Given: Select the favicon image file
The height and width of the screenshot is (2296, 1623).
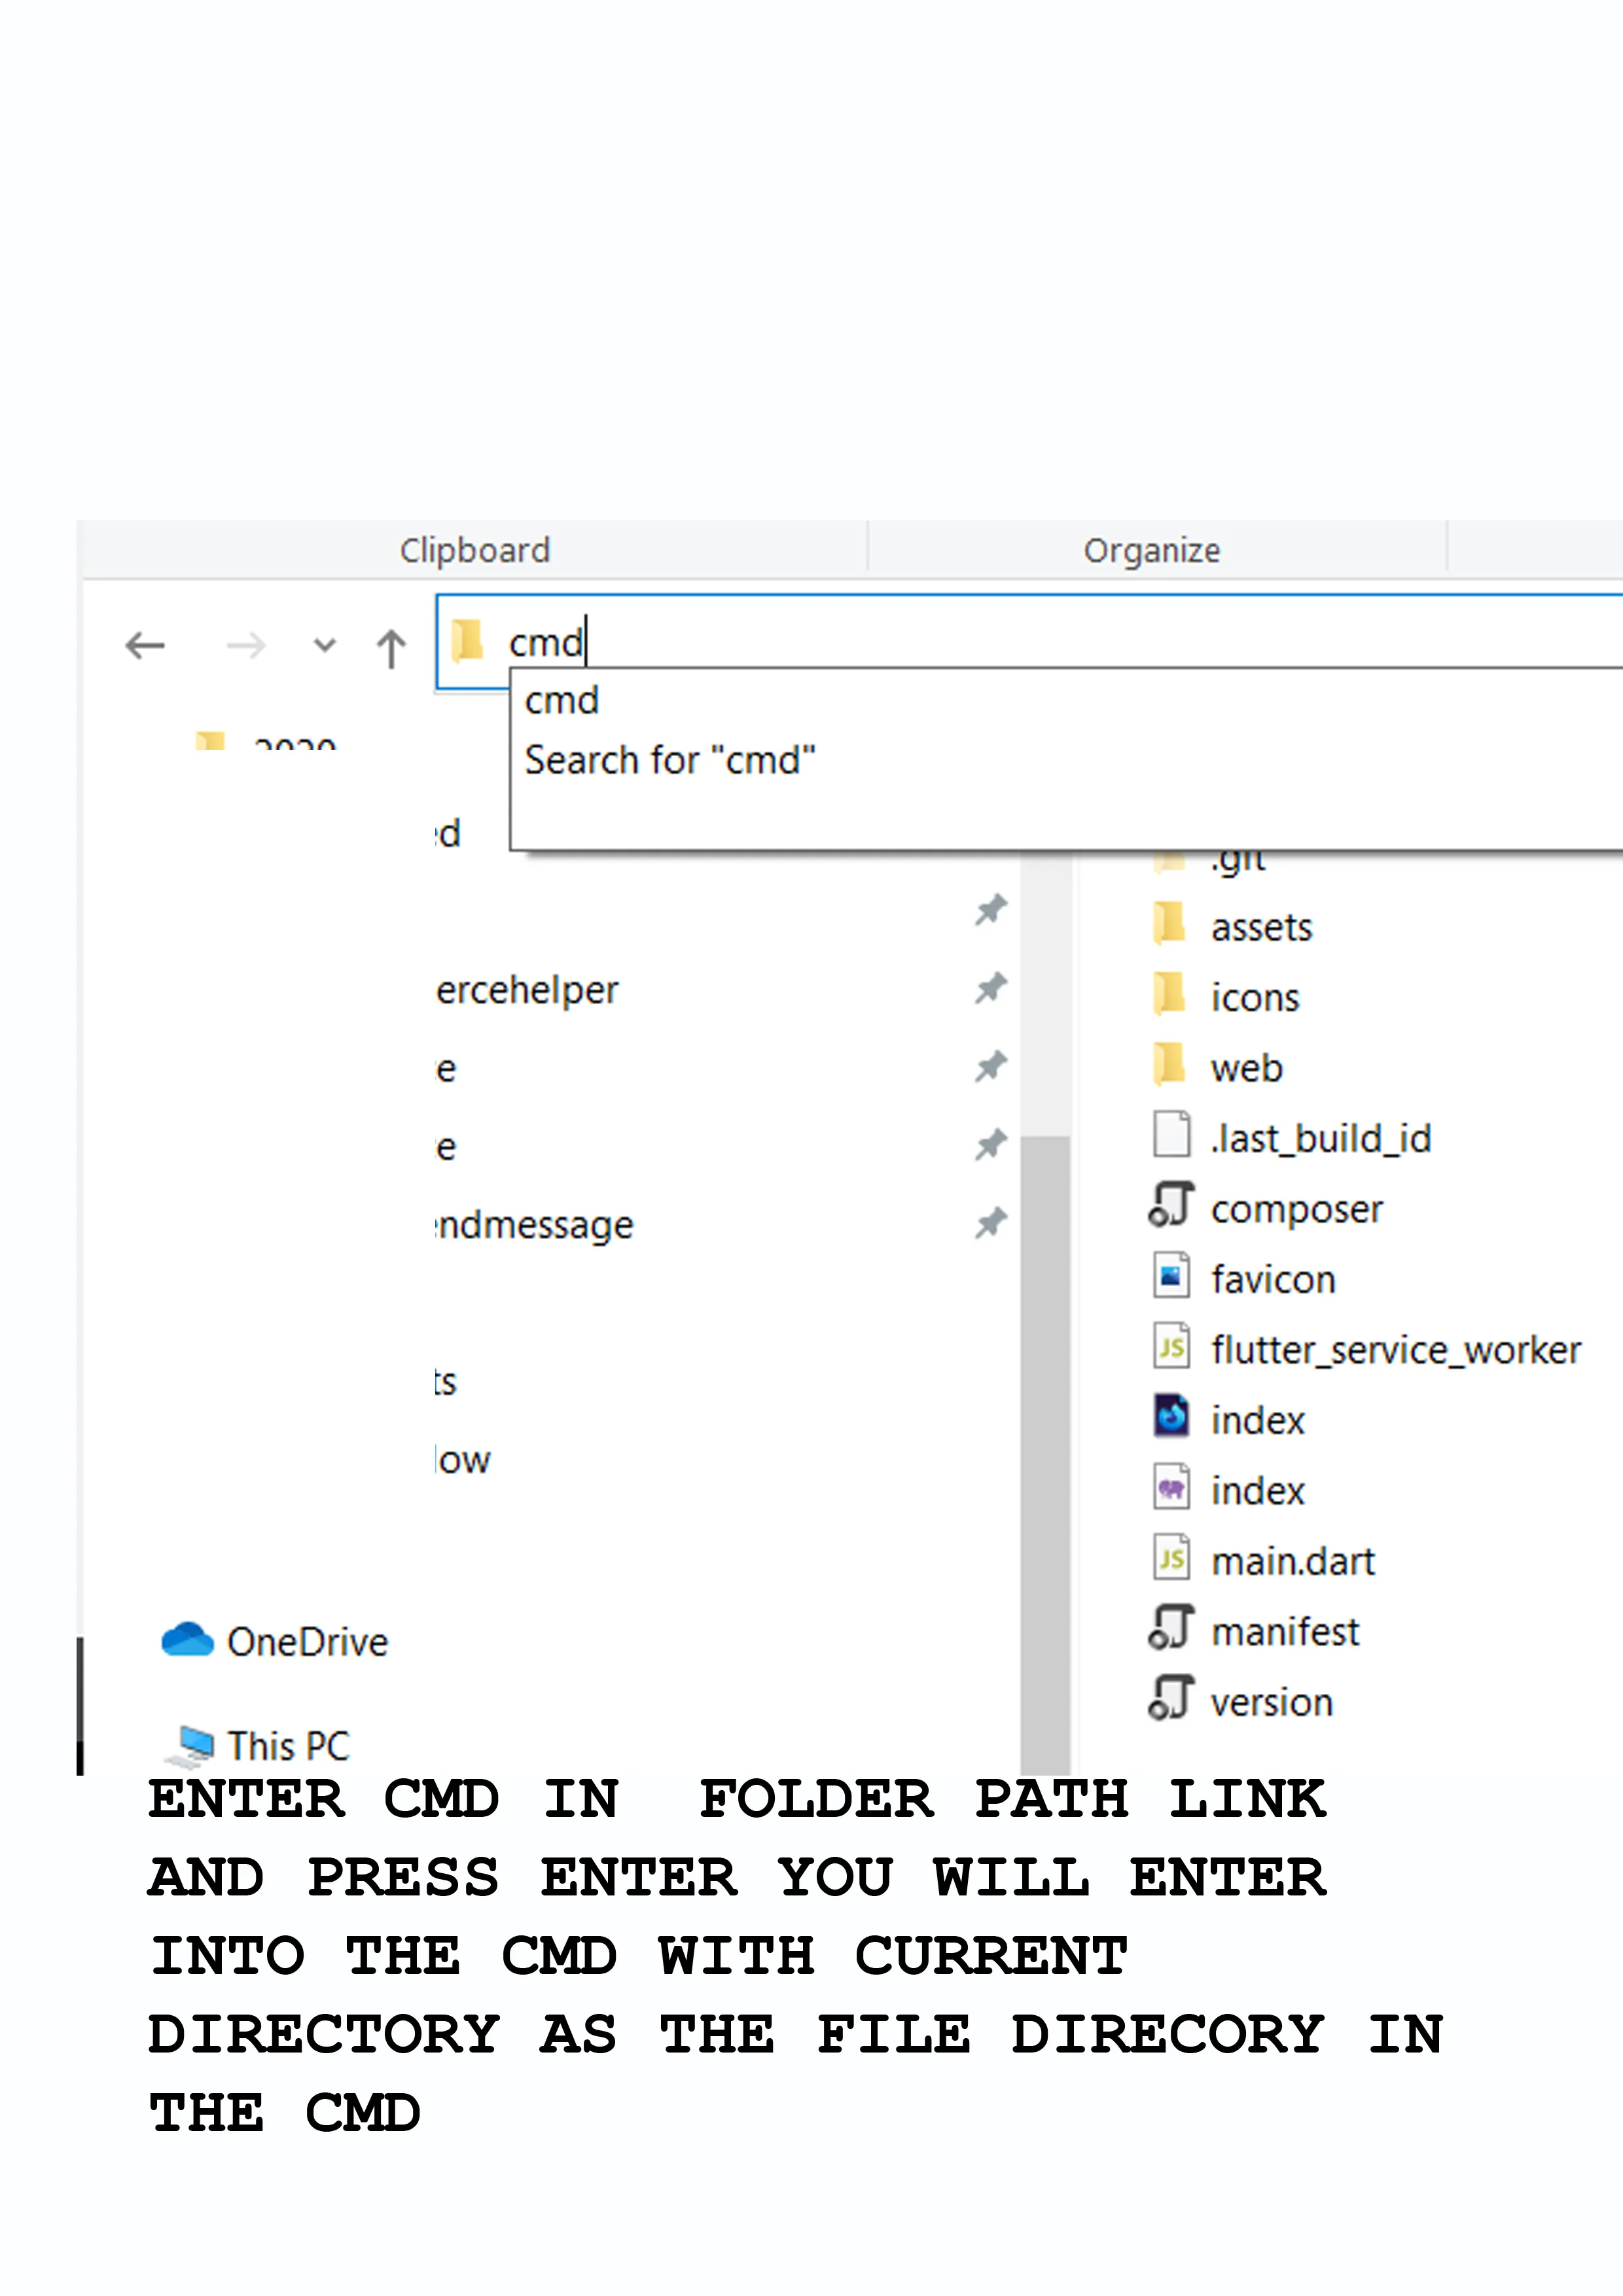Looking at the screenshot, I should pos(1272,1280).
